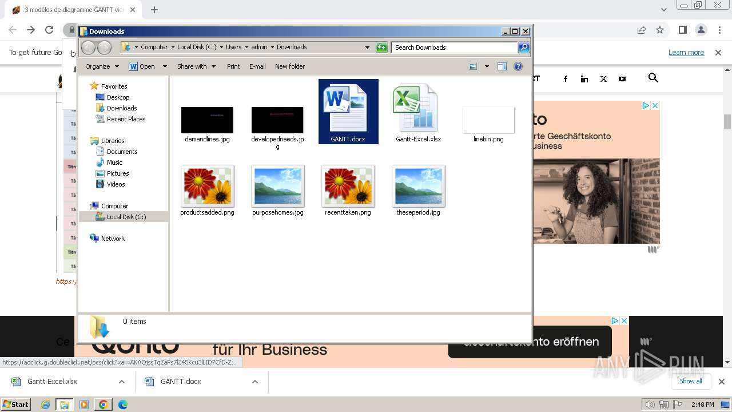Change the view with the Views icon
732x412 pixels.
point(473,66)
